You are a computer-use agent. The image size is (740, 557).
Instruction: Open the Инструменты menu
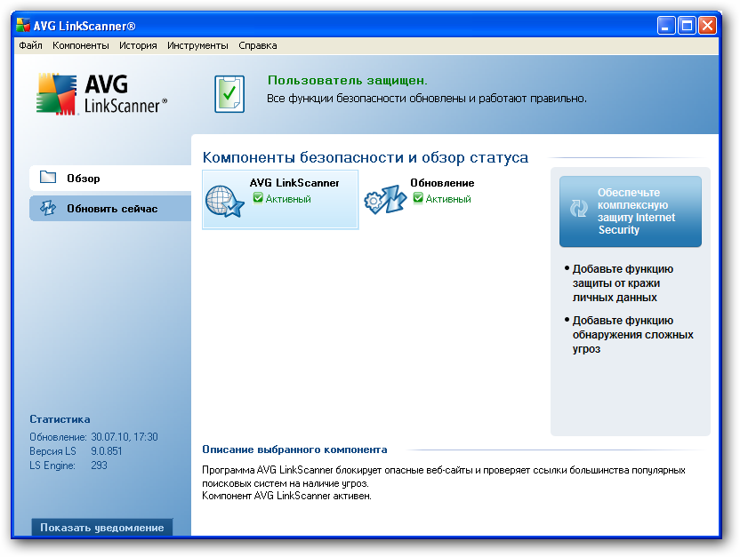click(x=197, y=45)
